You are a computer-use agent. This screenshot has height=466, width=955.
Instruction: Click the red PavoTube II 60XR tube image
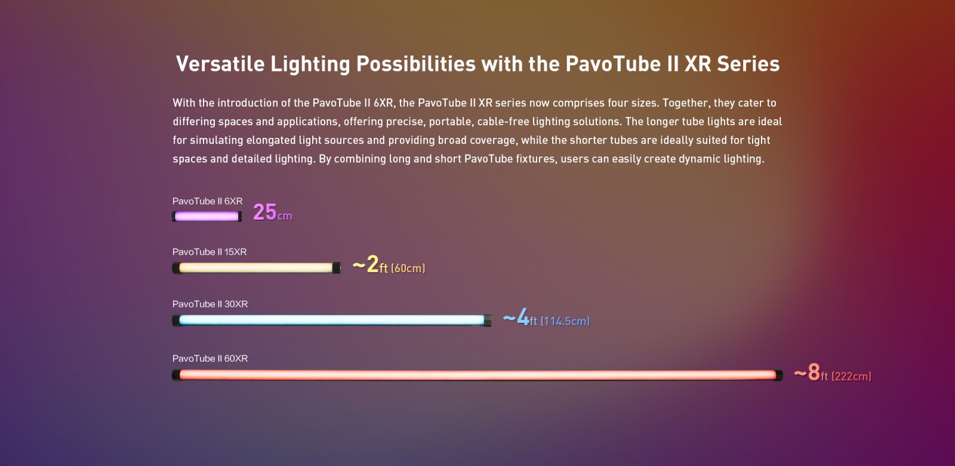point(478,375)
